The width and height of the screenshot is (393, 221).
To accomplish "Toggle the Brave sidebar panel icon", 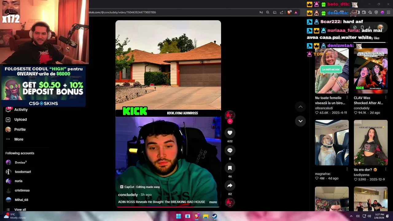I will (358, 12).
